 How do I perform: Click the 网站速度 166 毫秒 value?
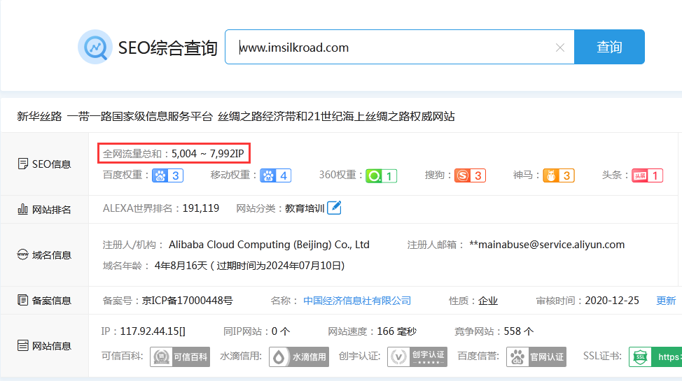pos(397,331)
